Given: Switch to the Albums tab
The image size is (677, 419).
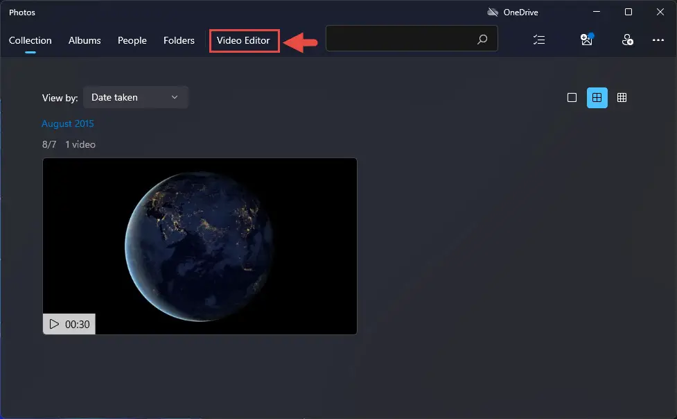Looking at the screenshot, I should (85, 40).
